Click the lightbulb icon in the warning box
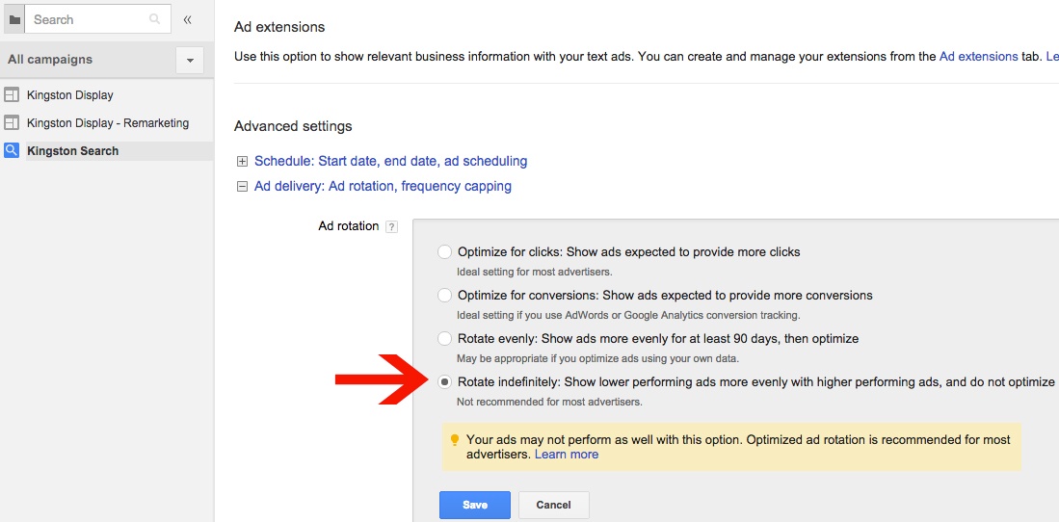This screenshot has width=1059, height=522. [x=455, y=440]
